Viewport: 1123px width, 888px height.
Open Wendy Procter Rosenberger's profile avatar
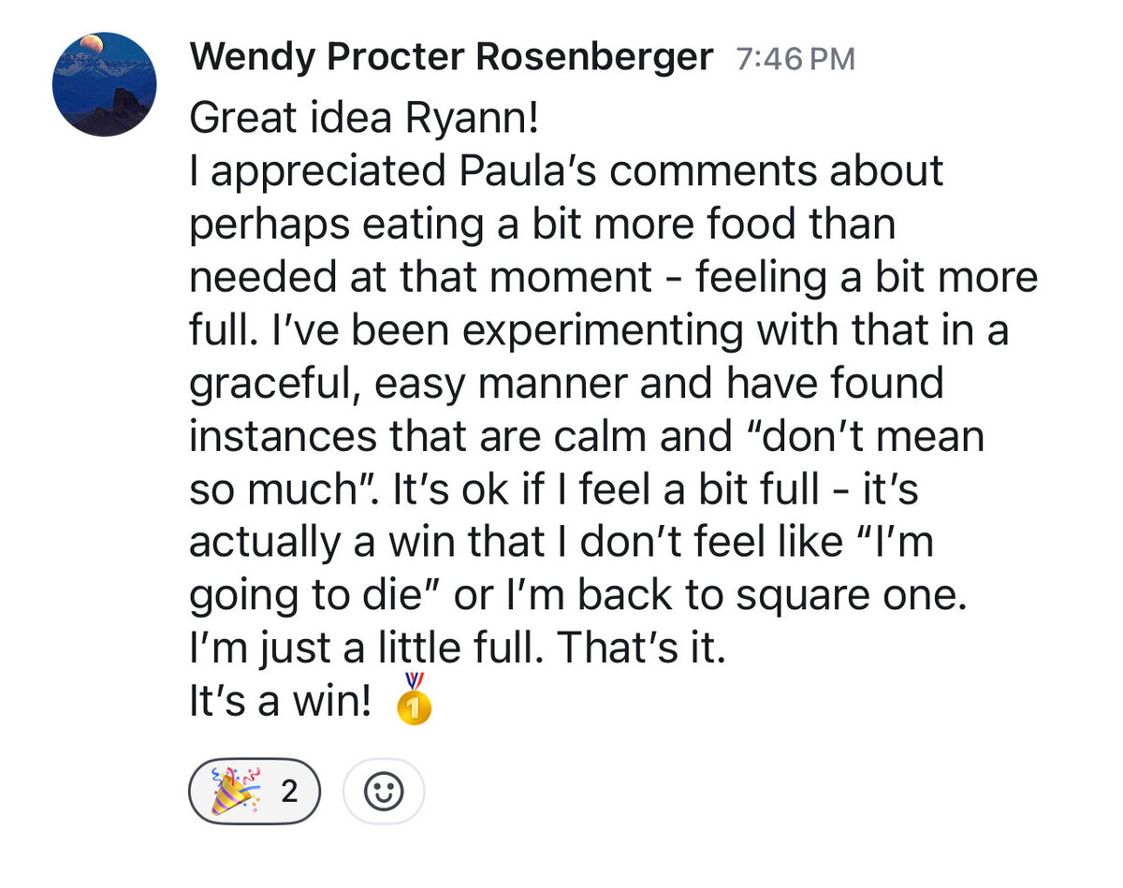(104, 84)
